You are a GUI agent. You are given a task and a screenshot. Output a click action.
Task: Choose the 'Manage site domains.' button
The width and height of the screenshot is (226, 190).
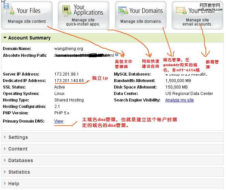[141, 21]
